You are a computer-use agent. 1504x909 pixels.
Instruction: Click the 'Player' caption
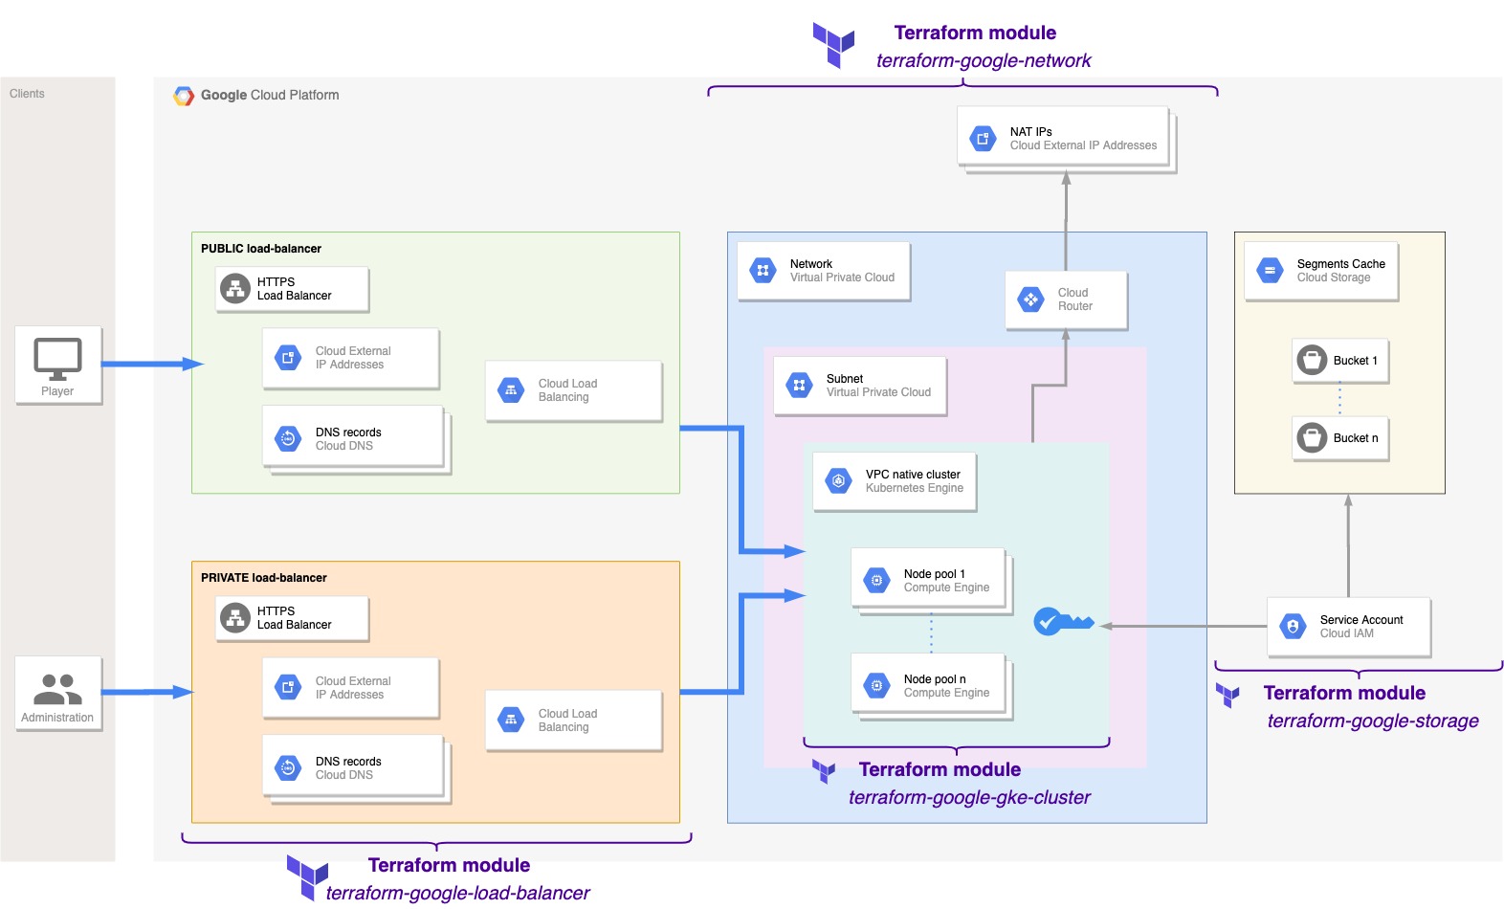pos(57,391)
